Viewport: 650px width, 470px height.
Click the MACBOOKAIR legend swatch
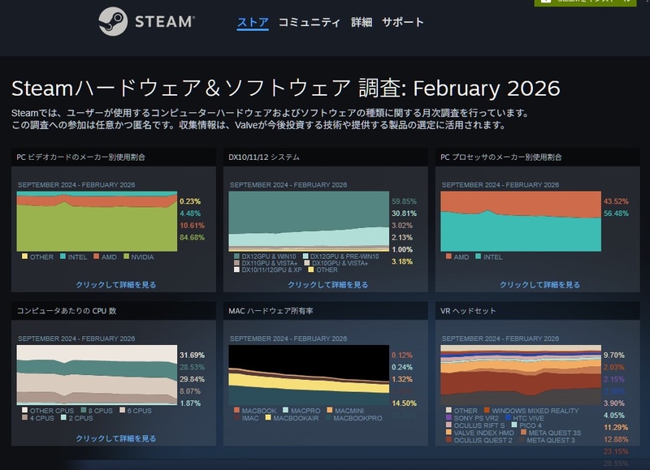(x=268, y=417)
